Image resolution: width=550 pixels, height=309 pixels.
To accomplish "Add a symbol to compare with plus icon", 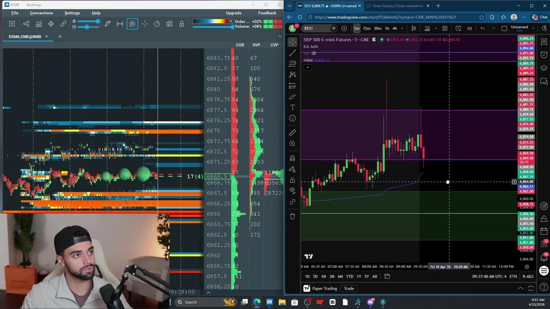I will pos(344,28).
